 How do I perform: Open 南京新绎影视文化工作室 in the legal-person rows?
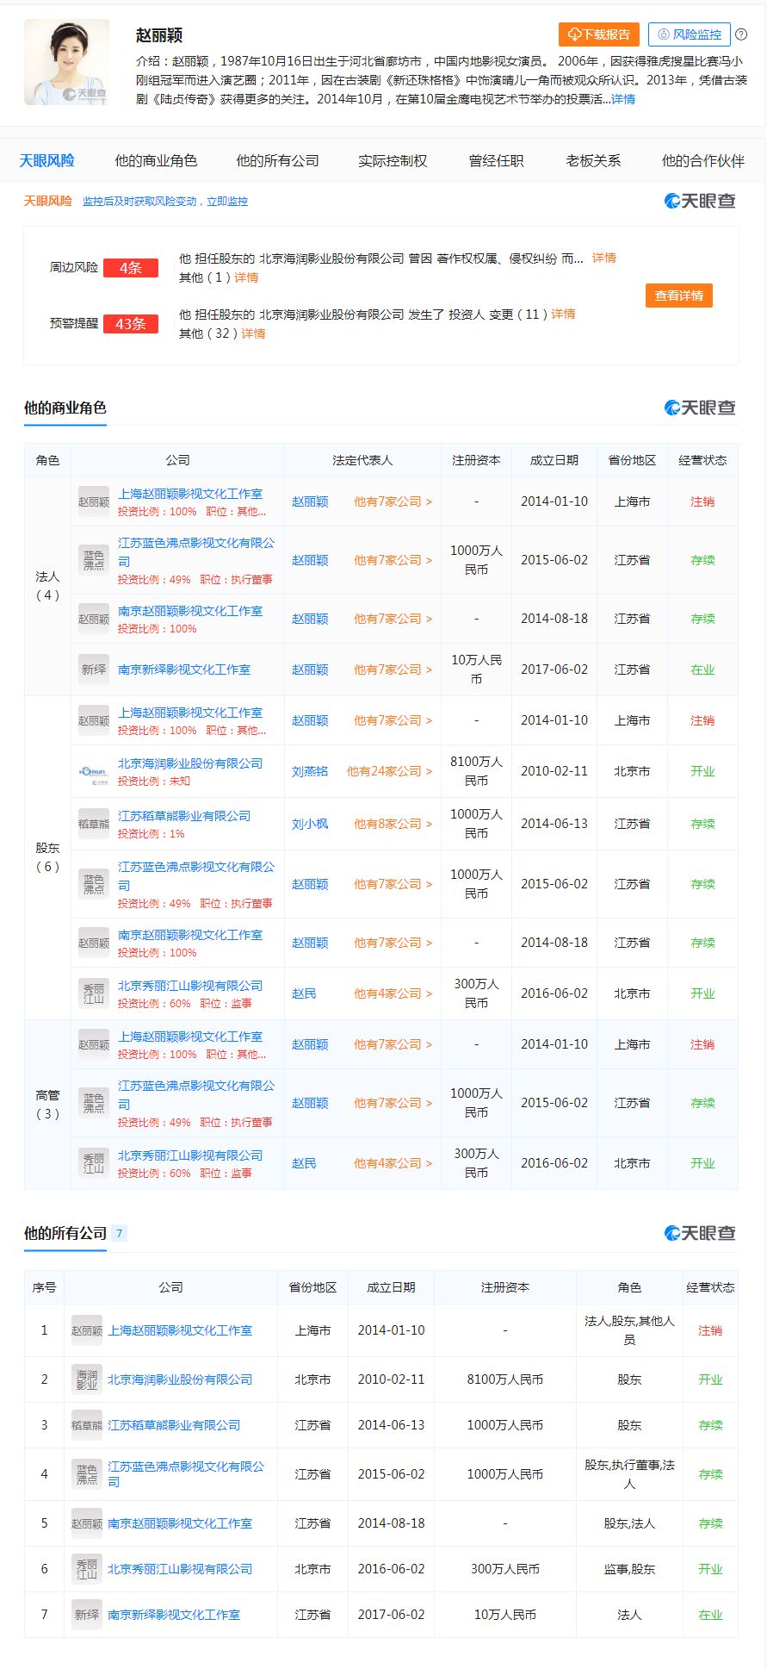(184, 669)
